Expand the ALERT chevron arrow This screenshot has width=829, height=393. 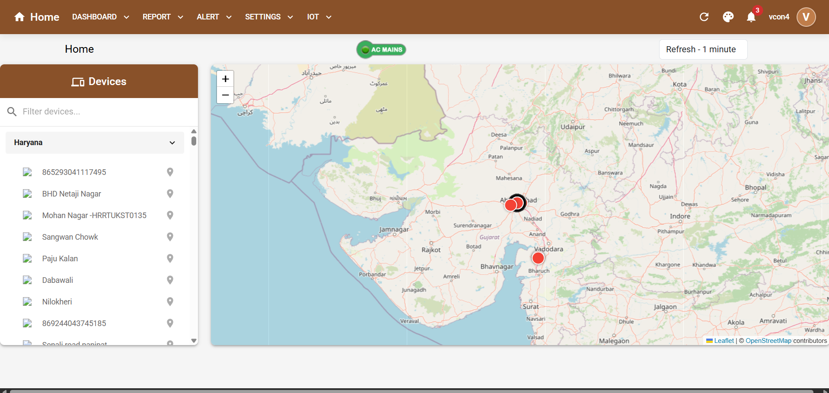pyautogui.click(x=229, y=17)
